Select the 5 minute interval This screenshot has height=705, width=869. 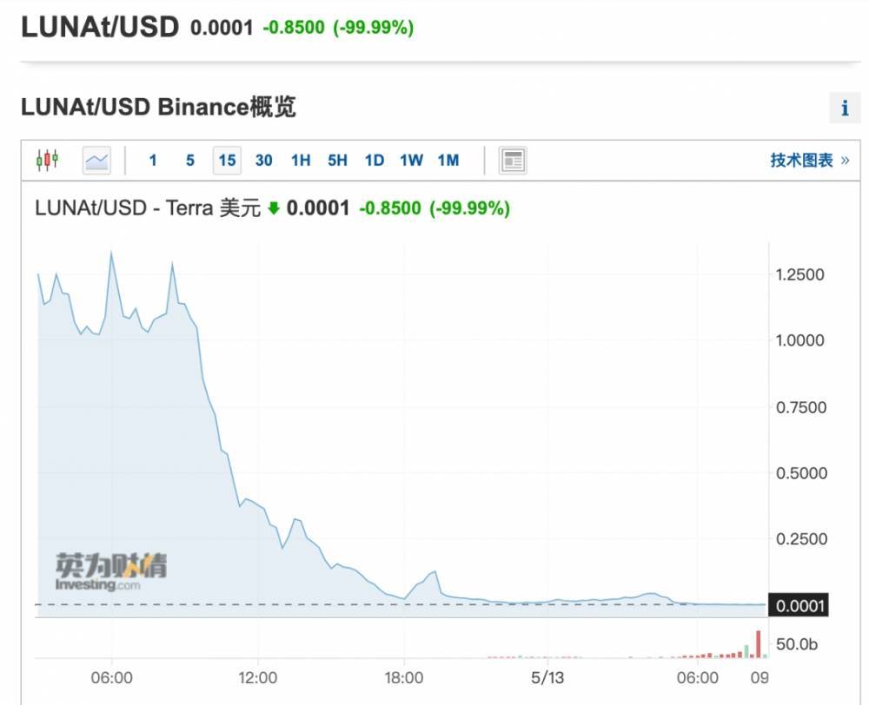[x=189, y=161]
